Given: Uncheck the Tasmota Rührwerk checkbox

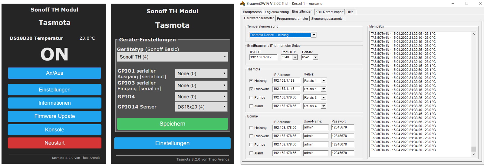Looking at the screenshot, I should coord(251,89).
